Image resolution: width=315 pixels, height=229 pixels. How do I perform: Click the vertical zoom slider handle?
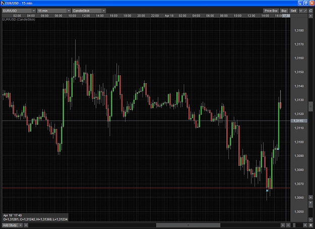coord(310,206)
